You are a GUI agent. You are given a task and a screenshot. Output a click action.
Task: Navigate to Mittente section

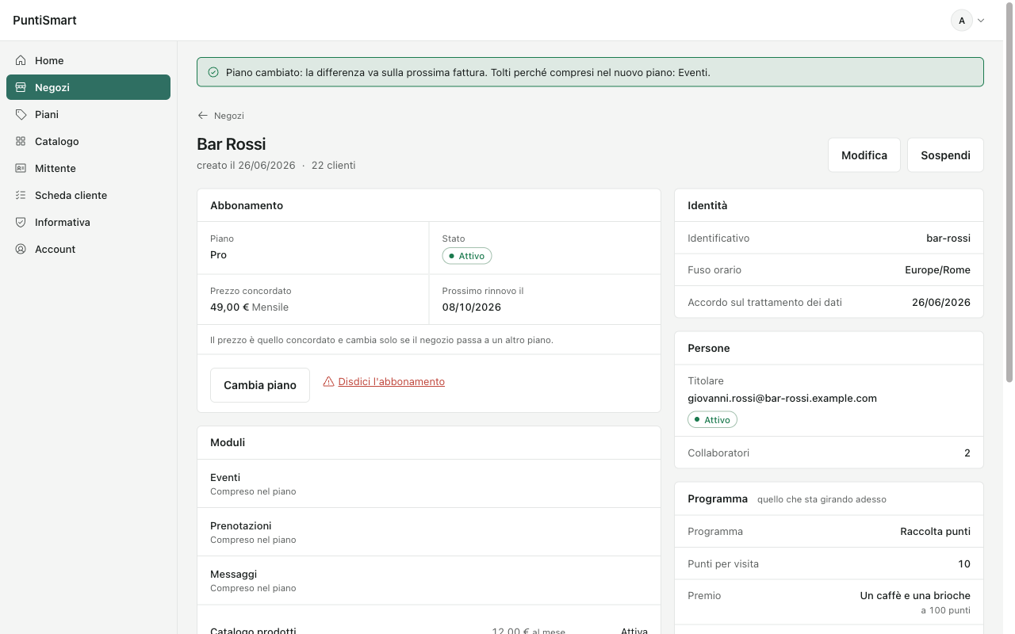tap(88, 168)
